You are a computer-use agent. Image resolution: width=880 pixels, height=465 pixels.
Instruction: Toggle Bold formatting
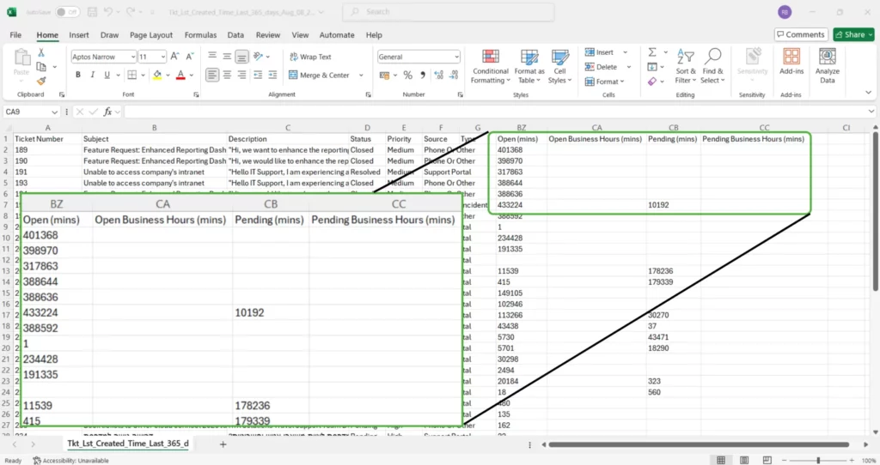click(x=78, y=75)
